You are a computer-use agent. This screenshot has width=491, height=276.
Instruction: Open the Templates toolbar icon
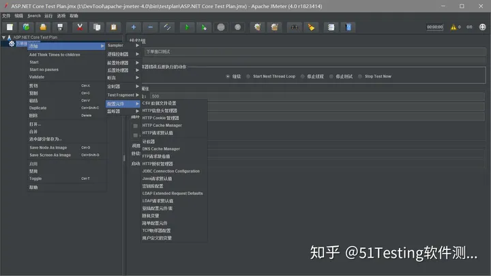click(27, 27)
